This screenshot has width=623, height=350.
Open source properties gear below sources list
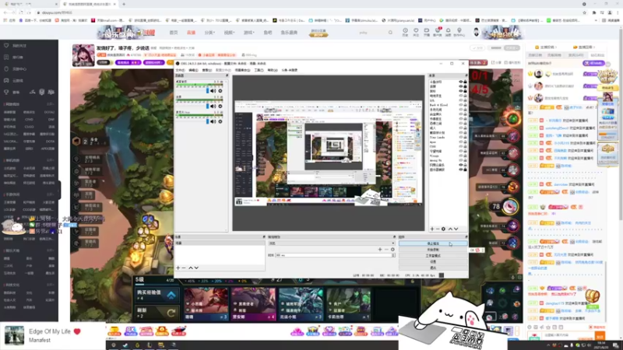(443, 229)
